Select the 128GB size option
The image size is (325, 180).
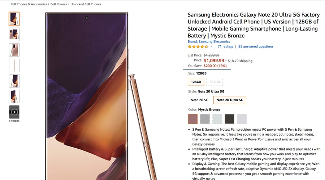196,82
